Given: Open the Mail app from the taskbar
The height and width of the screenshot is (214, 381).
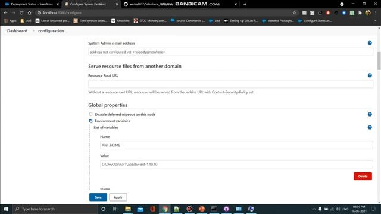Looking at the screenshot, I should coord(140,209).
